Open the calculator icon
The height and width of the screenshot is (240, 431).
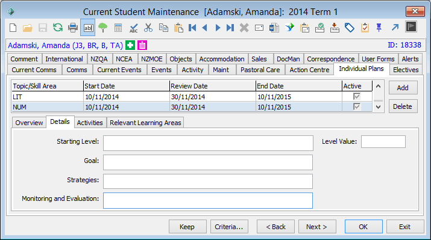(118, 28)
